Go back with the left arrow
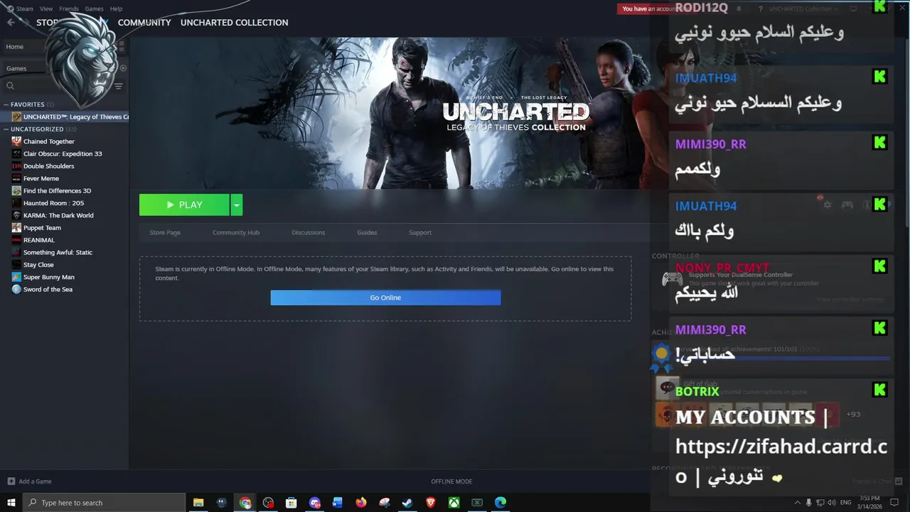The height and width of the screenshot is (512, 910). tap(10, 23)
